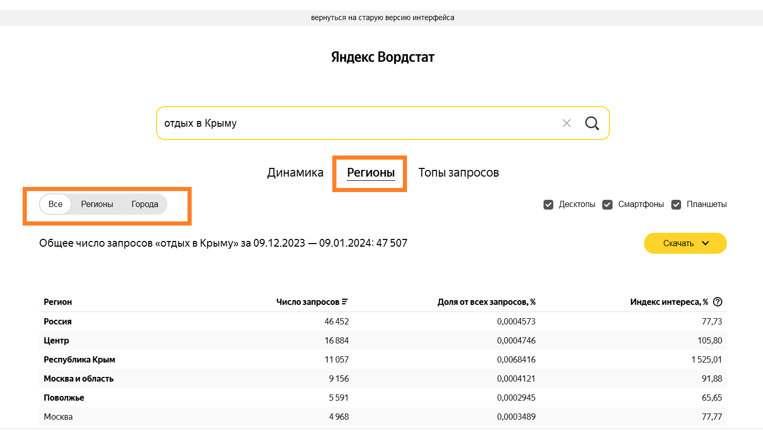Click the interest index 65,65 value
763x431 pixels.
point(711,398)
